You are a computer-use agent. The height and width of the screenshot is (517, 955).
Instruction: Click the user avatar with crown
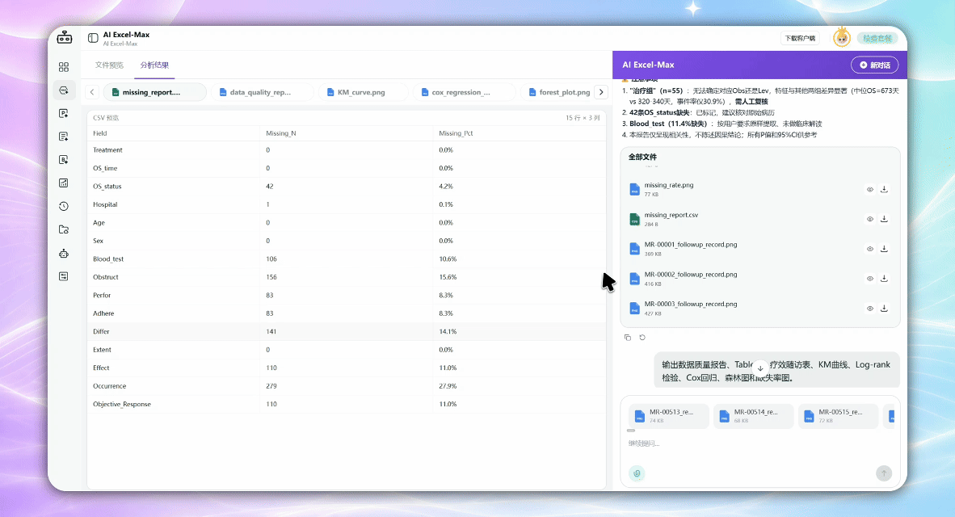[x=842, y=38]
